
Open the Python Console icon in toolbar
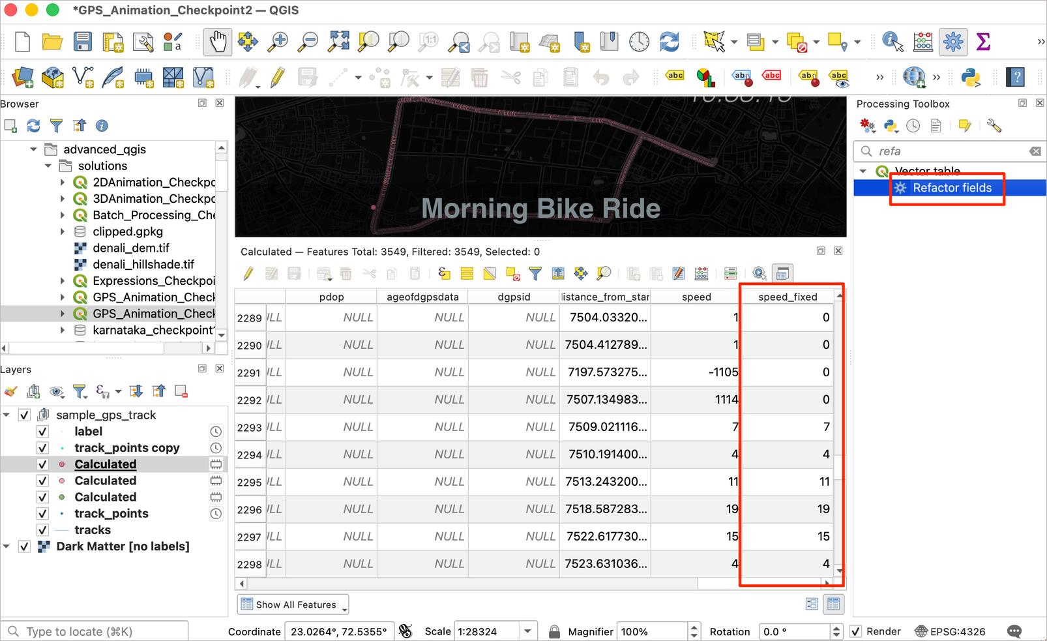(x=971, y=78)
